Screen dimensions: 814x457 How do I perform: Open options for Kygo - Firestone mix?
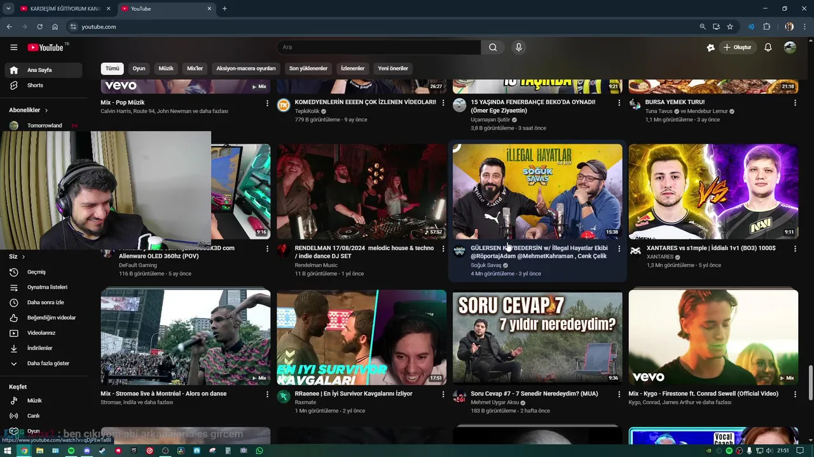tap(795, 394)
